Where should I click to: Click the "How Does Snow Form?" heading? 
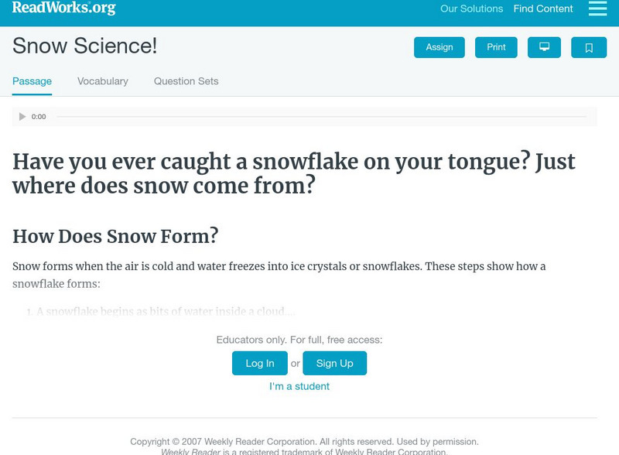point(115,235)
